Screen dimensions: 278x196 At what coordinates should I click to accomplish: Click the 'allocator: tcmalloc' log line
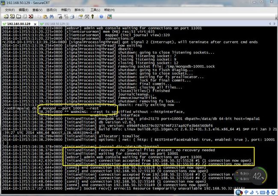click(119, 136)
